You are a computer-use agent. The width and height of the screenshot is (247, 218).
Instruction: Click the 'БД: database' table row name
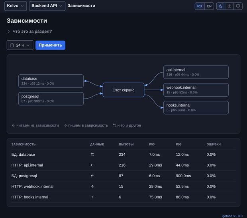click(x=23, y=155)
